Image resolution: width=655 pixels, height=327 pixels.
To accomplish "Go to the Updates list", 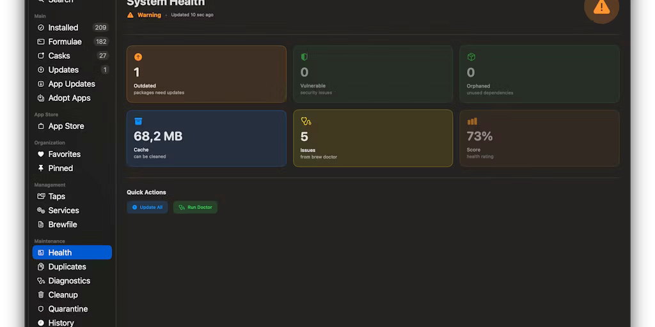I will point(63,70).
